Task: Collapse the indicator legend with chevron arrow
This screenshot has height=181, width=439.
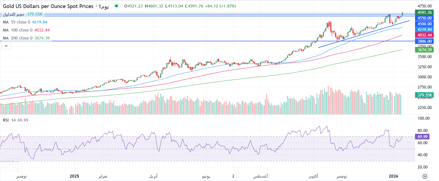Action: click(6, 46)
